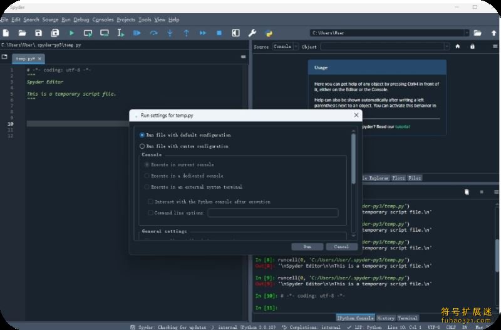Click Browse working directory folder icon
The height and width of the screenshot is (330, 501).
click(477, 33)
